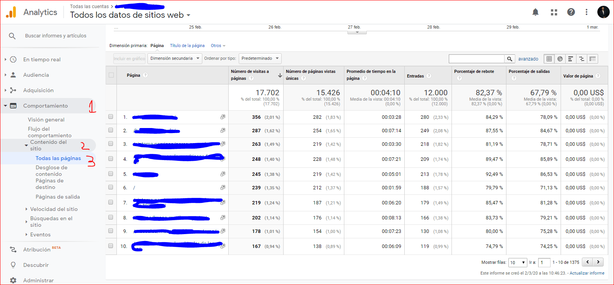Click the table search magnifier button
This screenshot has width=614, height=285.
[x=510, y=59]
